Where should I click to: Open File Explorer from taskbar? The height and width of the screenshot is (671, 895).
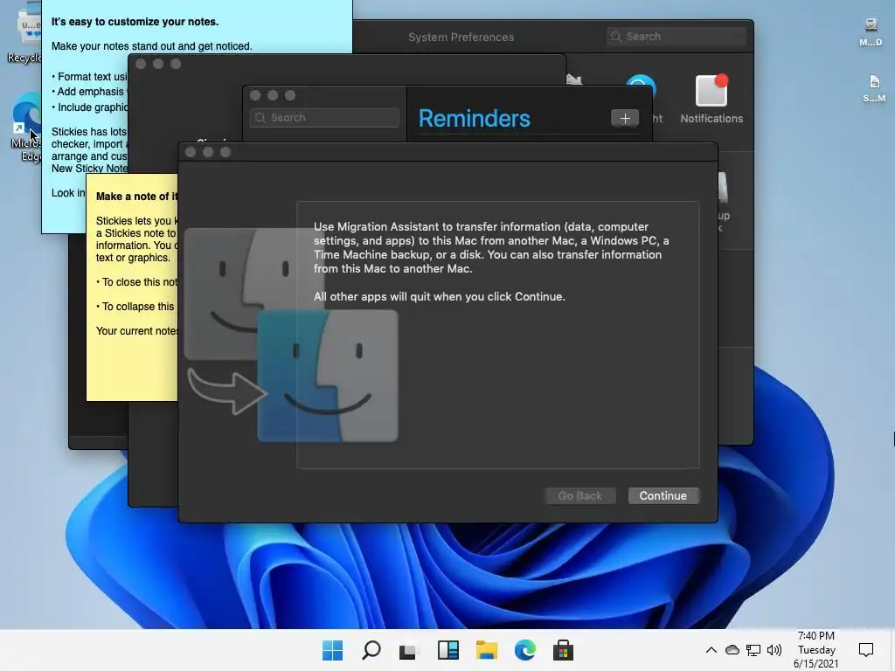486,650
